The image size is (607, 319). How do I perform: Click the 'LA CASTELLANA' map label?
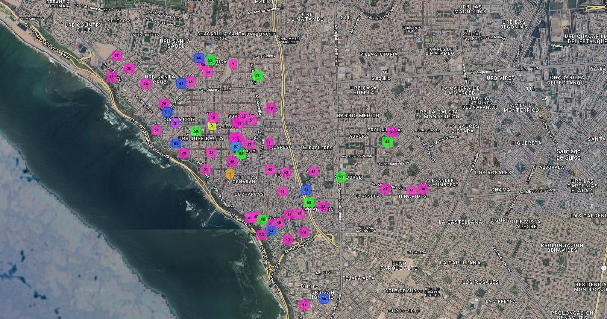[460, 222]
